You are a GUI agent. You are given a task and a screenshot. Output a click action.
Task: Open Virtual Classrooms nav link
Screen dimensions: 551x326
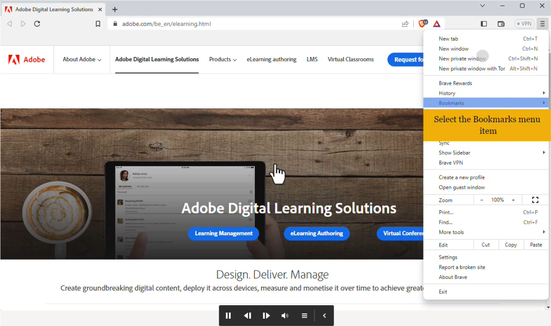pos(351,59)
